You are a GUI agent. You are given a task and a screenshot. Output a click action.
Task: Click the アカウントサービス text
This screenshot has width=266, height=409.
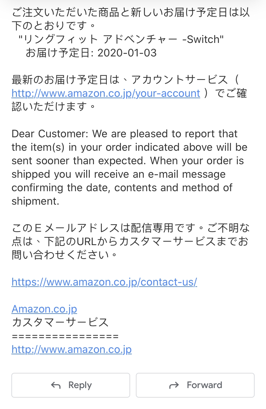click(x=180, y=79)
